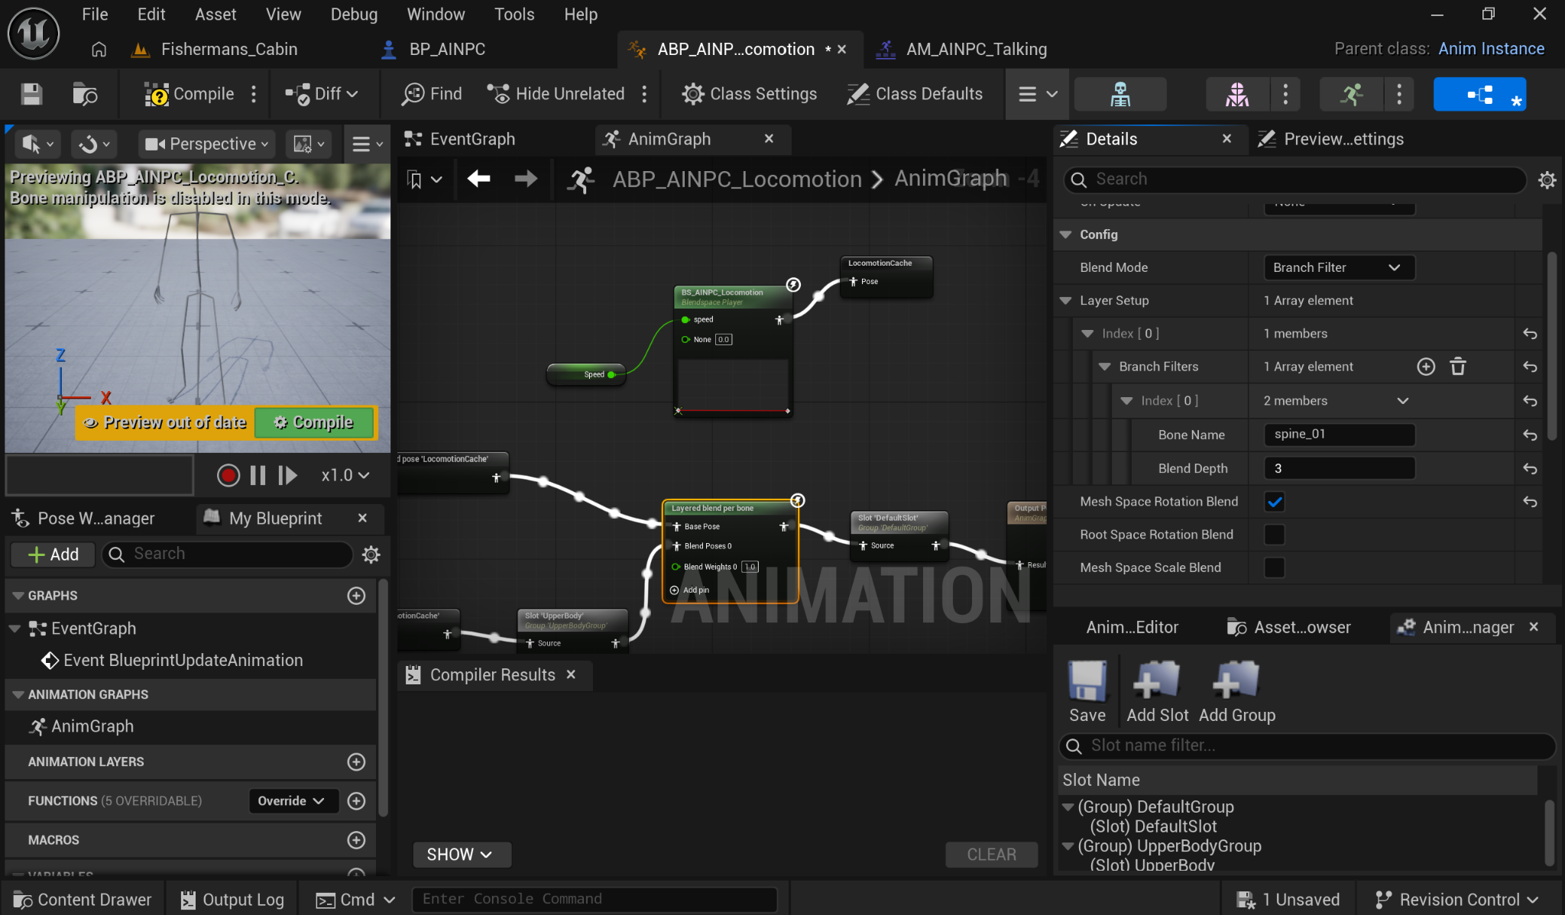This screenshot has height=915, width=1565.
Task: Toggle Hide Unrelated nodes
Action: point(556,94)
